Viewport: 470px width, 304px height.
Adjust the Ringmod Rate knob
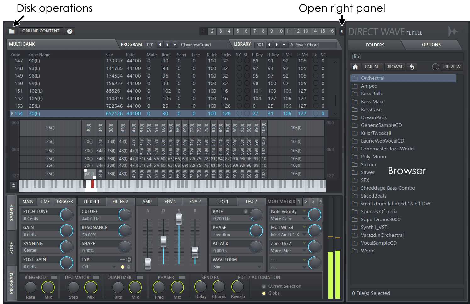(30, 287)
